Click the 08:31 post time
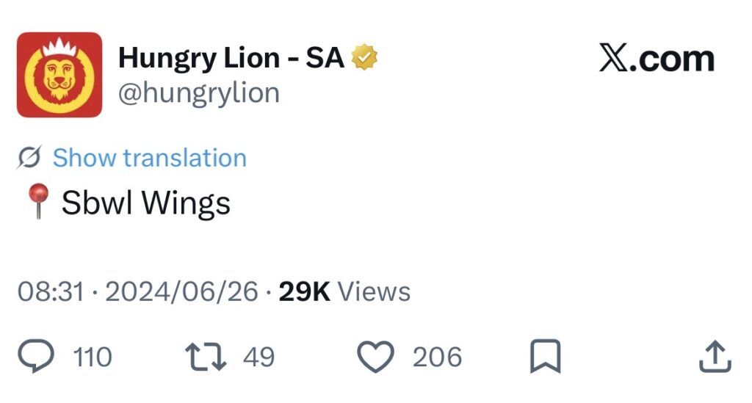Image resolution: width=752 pixels, height=403 pixels. tap(50, 291)
